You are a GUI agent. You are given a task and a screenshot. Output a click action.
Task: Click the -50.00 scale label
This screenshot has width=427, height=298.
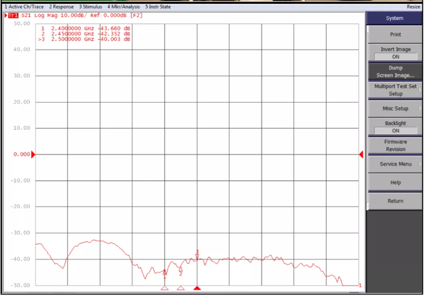[x=20, y=285]
